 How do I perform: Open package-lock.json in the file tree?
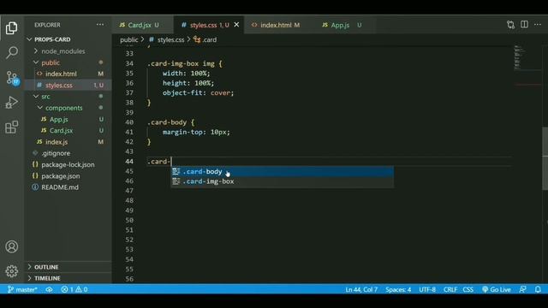[68, 164]
